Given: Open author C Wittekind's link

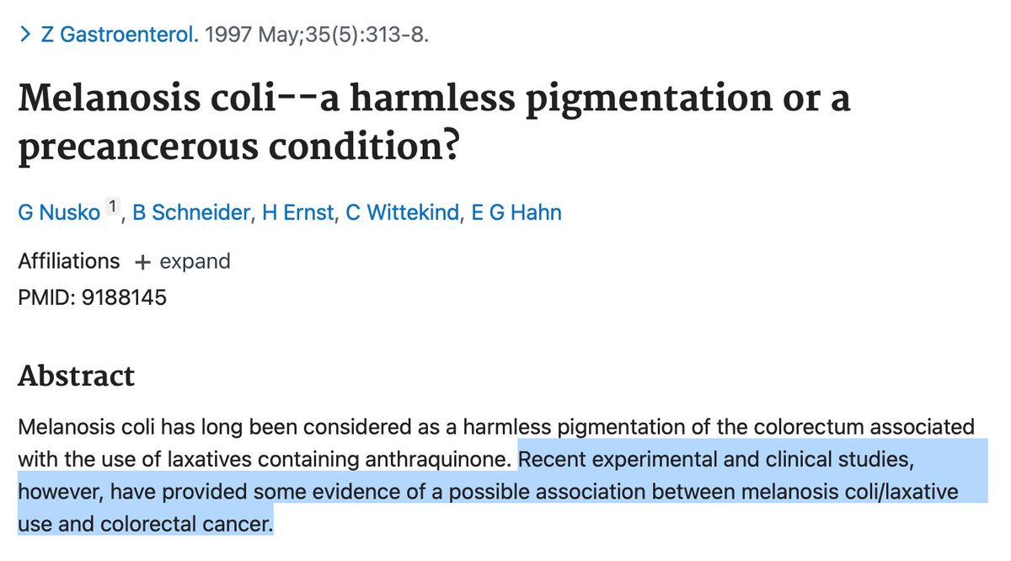Looking at the screenshot, I should click(x=403, y=213).
